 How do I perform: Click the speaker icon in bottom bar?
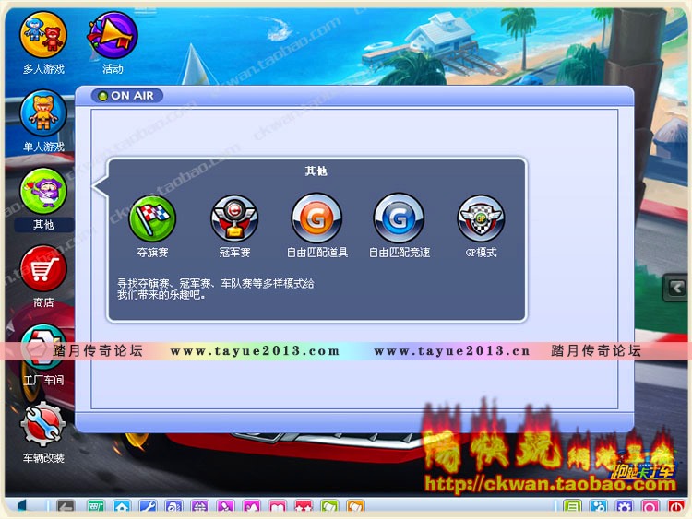(23, 507)
